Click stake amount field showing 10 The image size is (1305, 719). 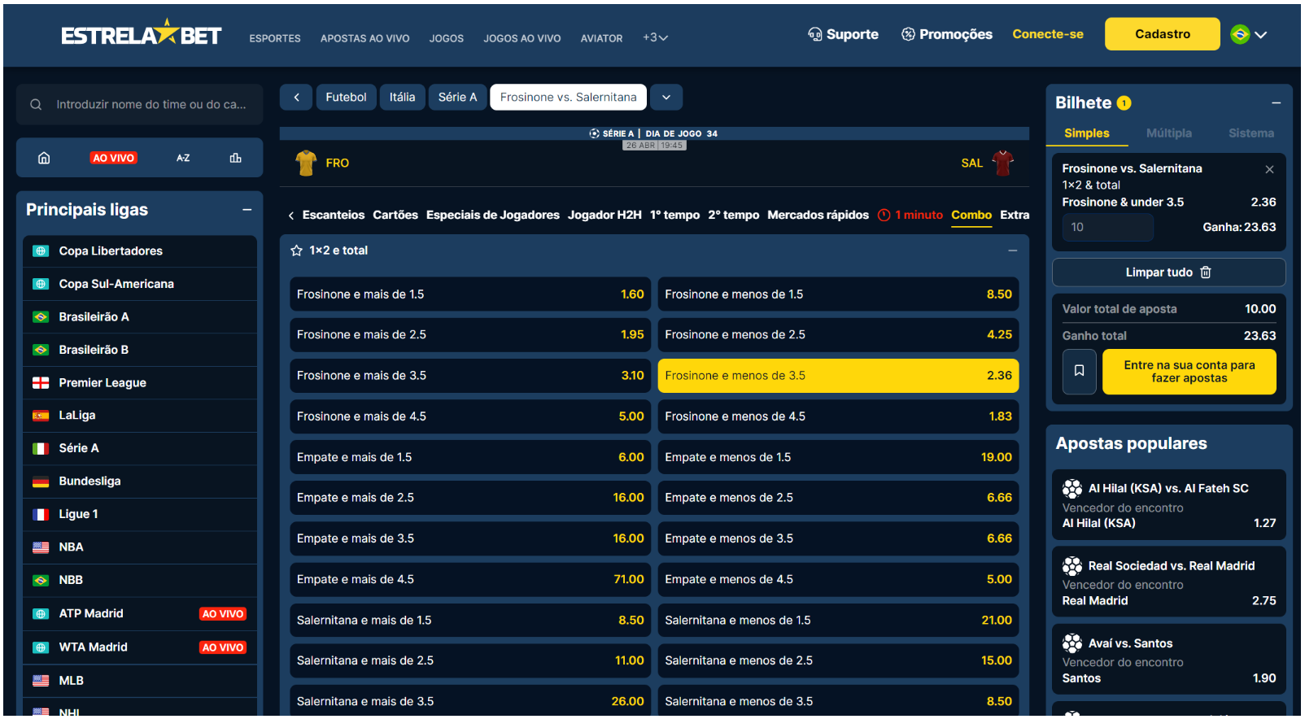[x=1108, y=228]
